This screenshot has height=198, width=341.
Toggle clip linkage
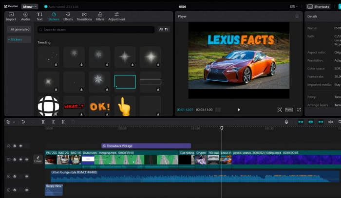tap(321, 122)
